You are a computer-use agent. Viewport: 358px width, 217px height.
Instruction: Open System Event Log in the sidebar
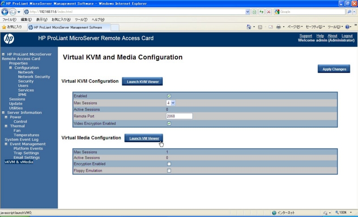pos(21,139)
